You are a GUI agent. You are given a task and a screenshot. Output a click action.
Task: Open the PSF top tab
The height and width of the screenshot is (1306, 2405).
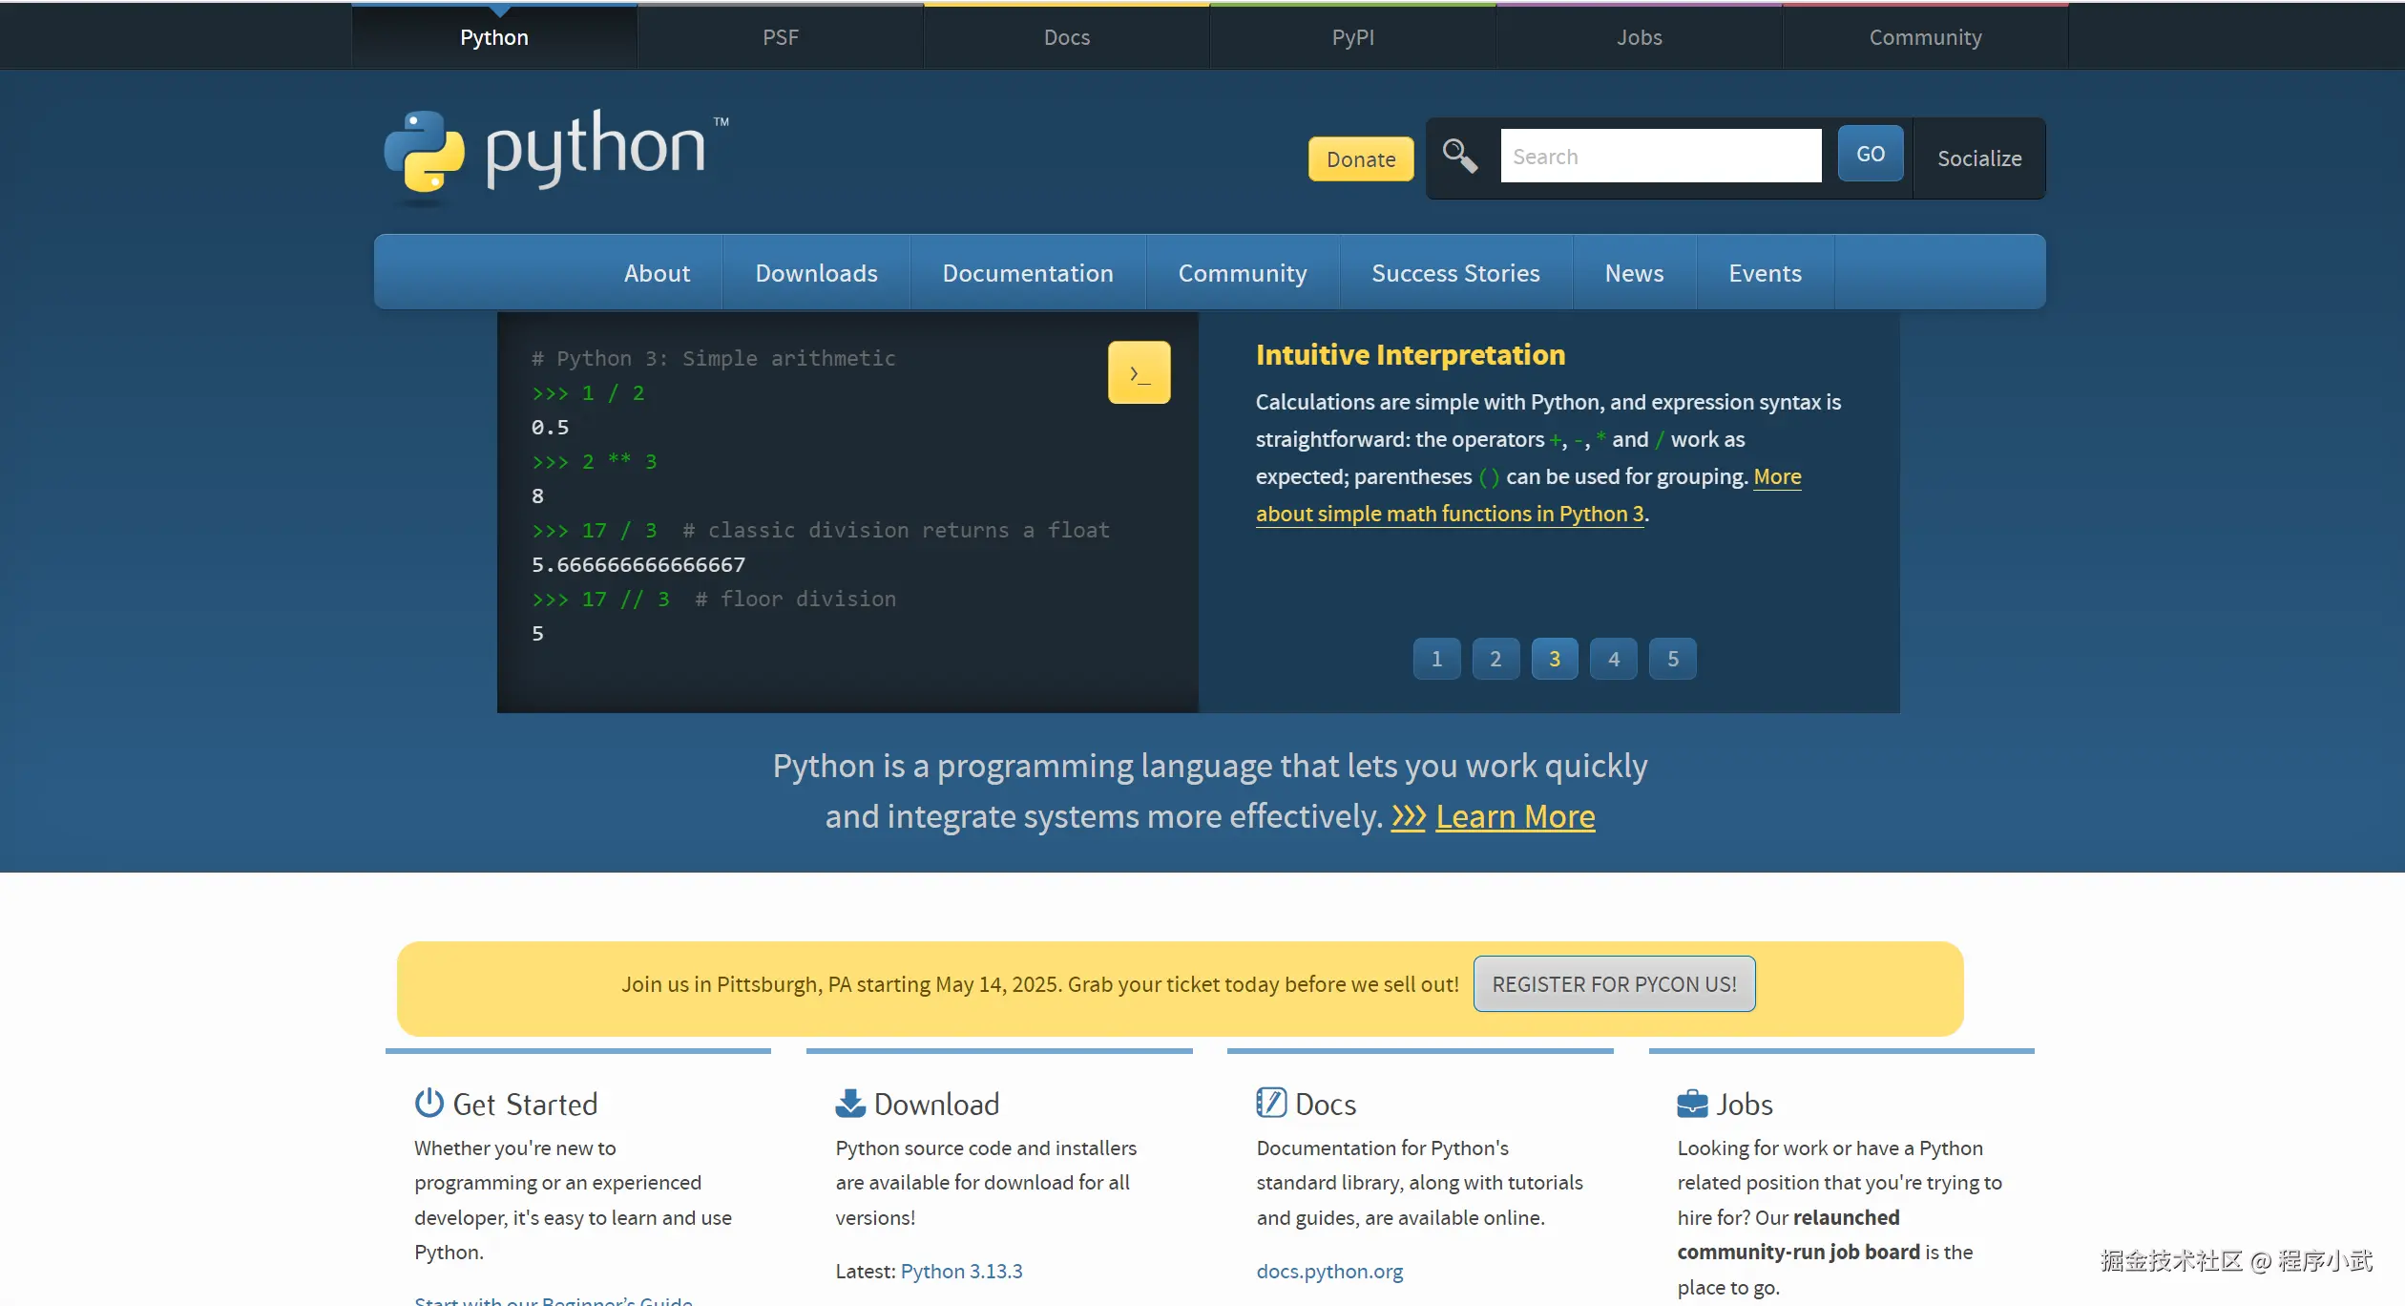coord(780,37)
